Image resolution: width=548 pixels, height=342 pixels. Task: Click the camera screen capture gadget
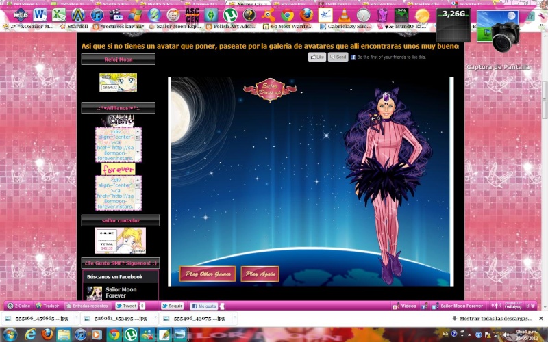coord(498,31)
